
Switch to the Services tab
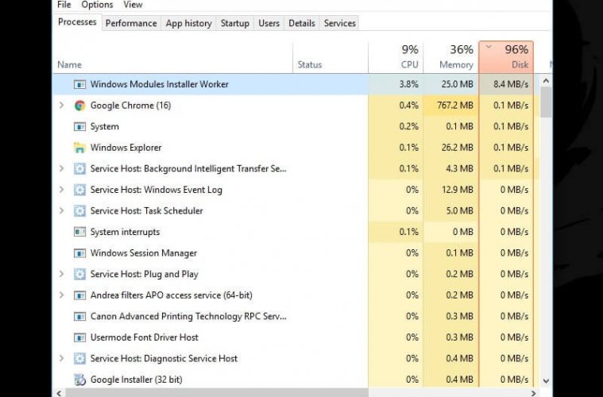(339, 23)
